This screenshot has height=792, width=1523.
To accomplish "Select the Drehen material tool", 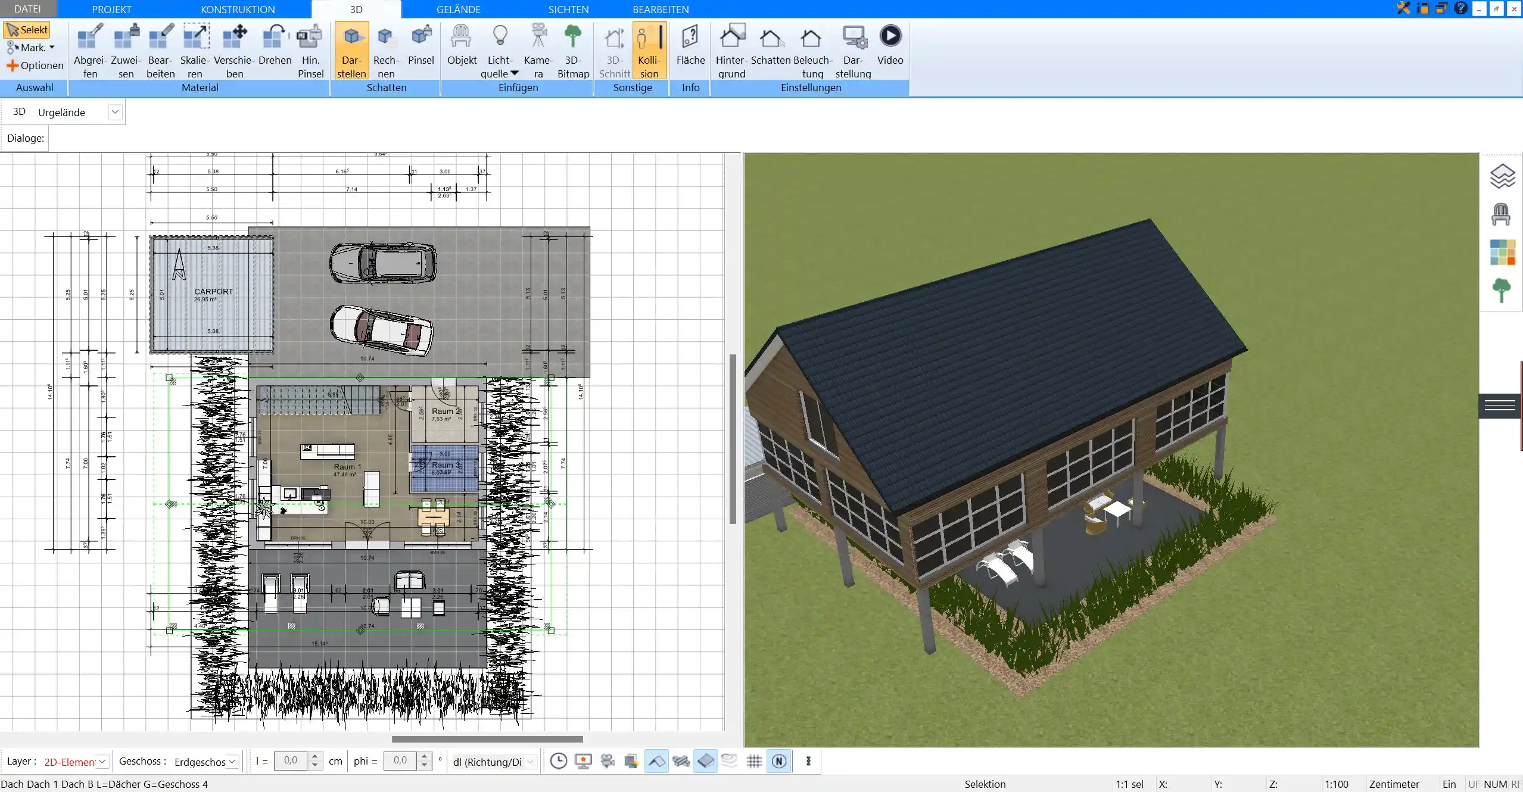I will click(275, 45).
